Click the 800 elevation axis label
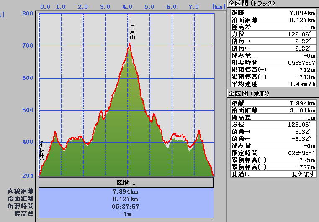 pos(28,13)
